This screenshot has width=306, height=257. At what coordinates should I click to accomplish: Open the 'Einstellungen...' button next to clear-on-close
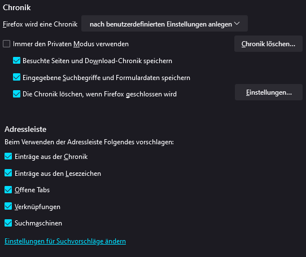coord(269,92)
